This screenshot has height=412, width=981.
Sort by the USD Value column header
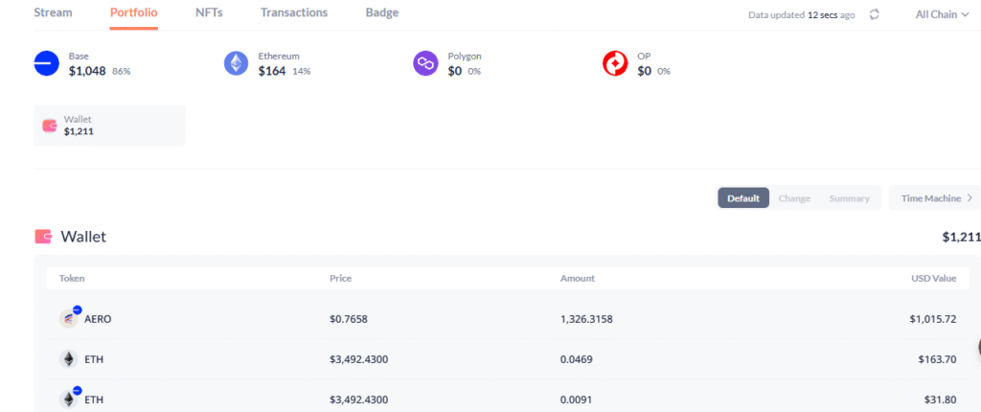pos(933,278)
